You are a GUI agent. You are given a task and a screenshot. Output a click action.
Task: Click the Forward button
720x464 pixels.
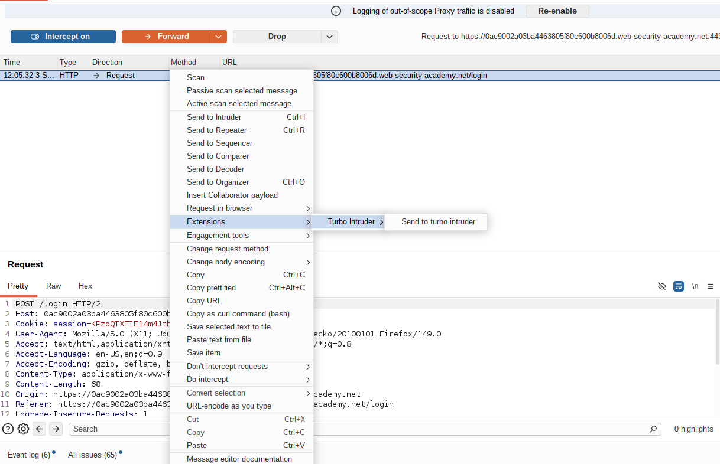click(x=166, y=37)
